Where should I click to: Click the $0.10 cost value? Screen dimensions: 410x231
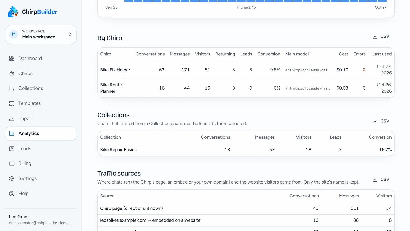pyautogui.click(x=342, y=70)
